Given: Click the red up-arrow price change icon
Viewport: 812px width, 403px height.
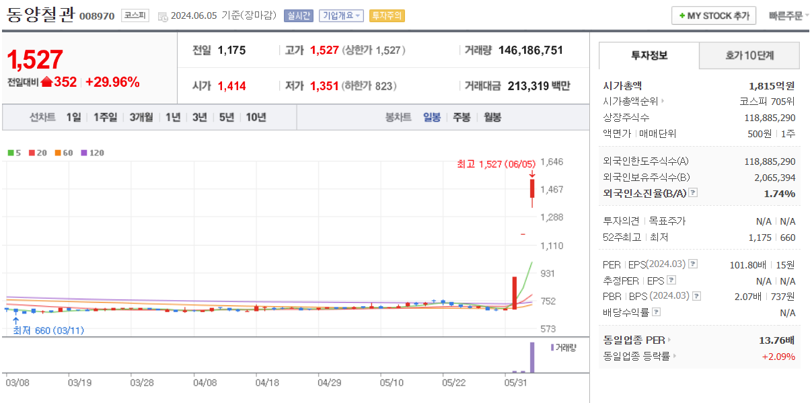Looking at the screenshot, I should (46, 82).
